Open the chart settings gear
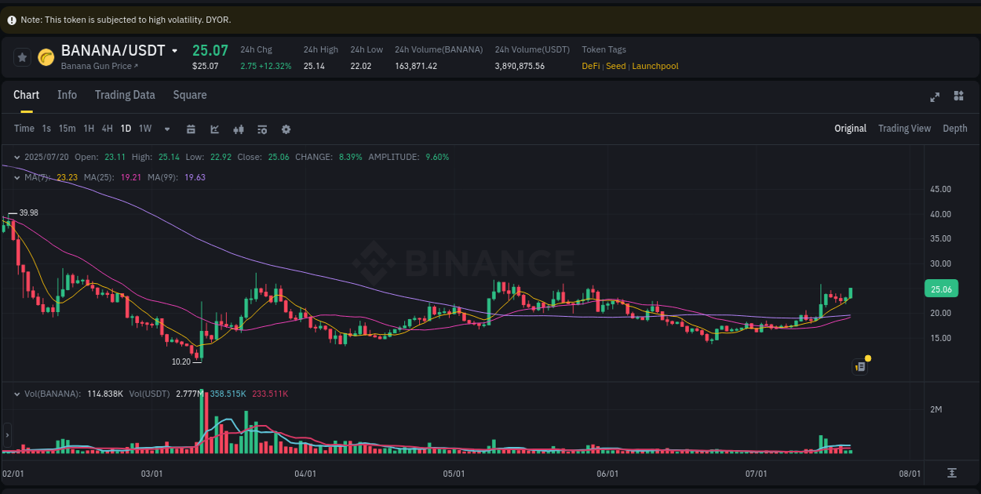 [x=286, y=129]
